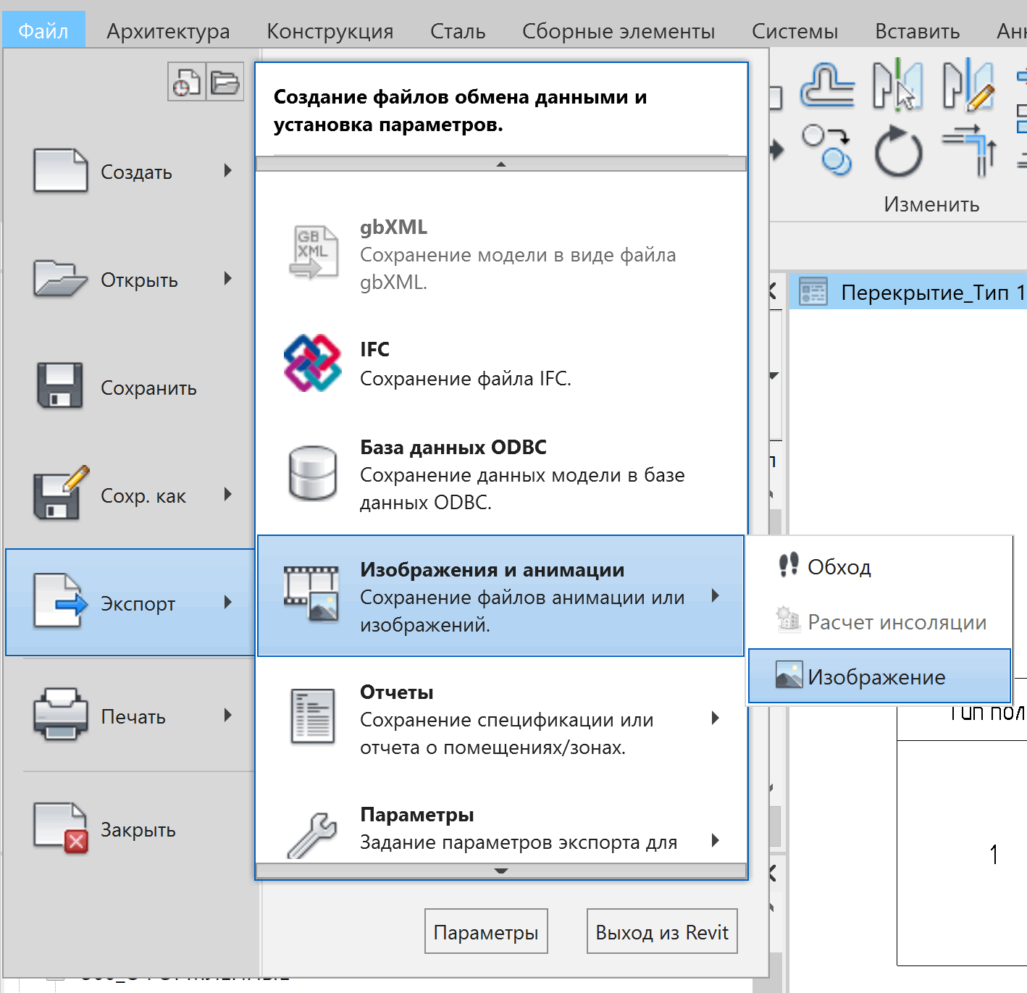Select the Copy ribbon tool icon

point(826,150)
